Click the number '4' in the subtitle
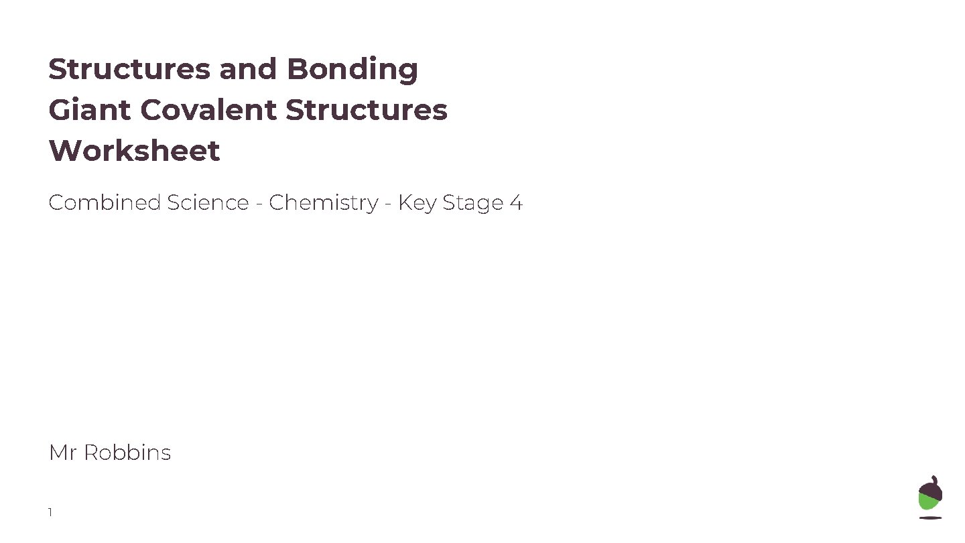This screenshot has width=965, height=543. pyautogui.click(x=515, y=202)
